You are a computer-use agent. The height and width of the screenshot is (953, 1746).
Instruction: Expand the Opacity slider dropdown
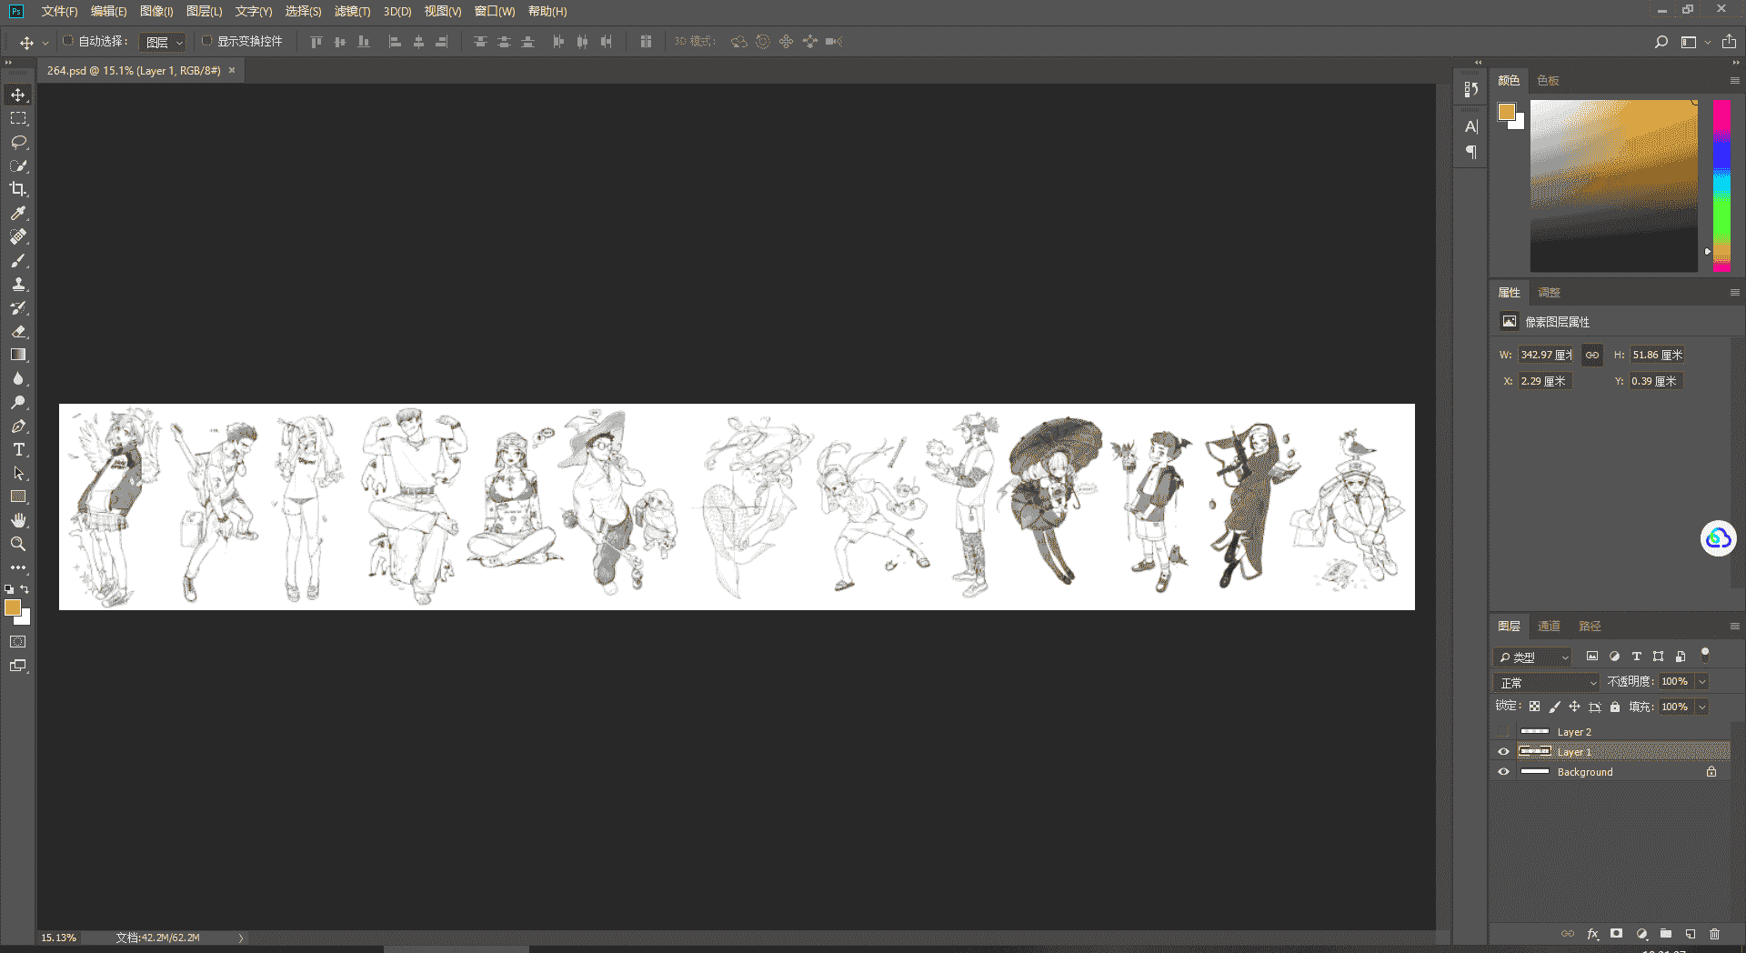click(1702, 682)
